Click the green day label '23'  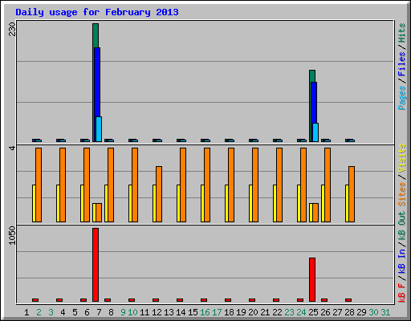pos(289,312)
